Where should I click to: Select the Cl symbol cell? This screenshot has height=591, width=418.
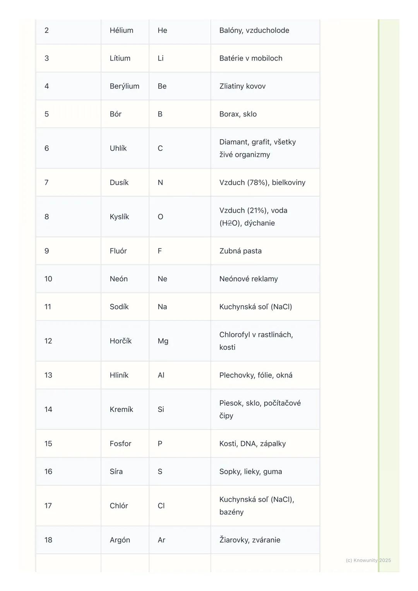161,506
